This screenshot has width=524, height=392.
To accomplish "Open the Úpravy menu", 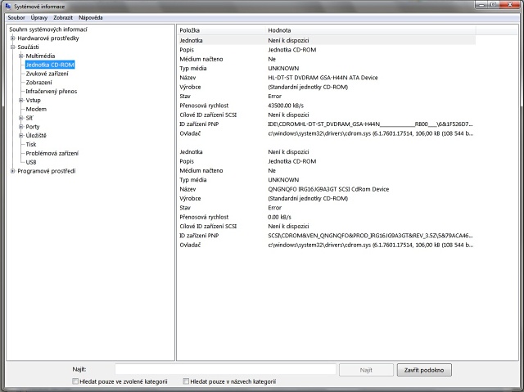I will coord(38,18).
